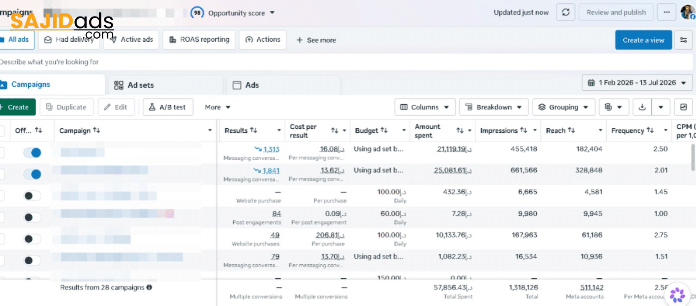Turn off campaign with 1,841 results

(33, 174)
